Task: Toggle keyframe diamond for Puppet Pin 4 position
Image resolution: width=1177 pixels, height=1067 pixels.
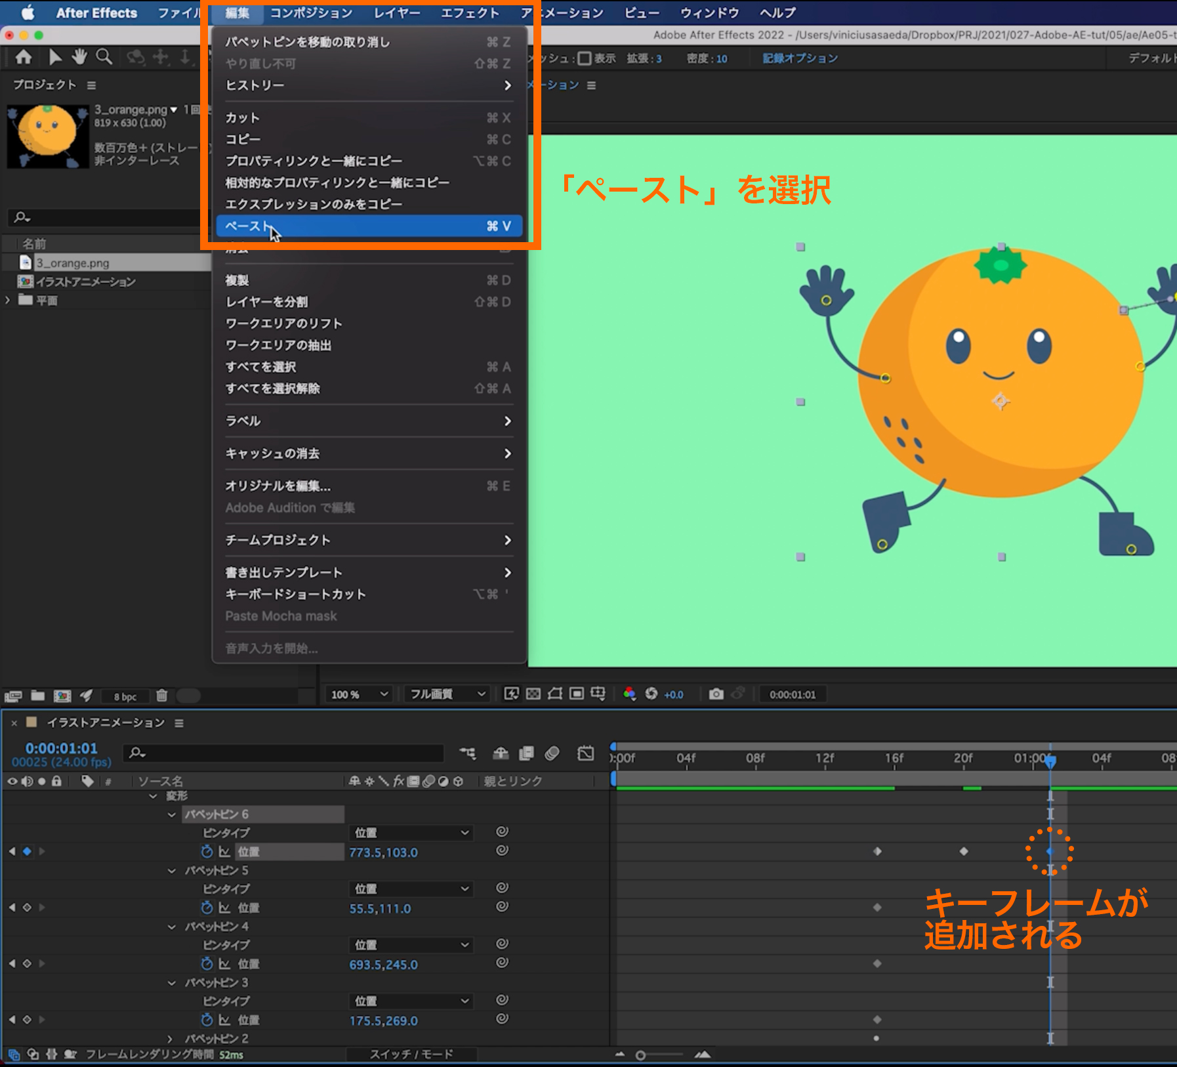Action: coord(27,963)
